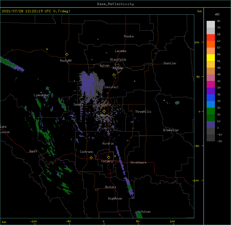Click yellow V marker northeast of Calgary
The width and height of the screenshot is (231, 225).
pyautogui.click(x=115, y=156)
